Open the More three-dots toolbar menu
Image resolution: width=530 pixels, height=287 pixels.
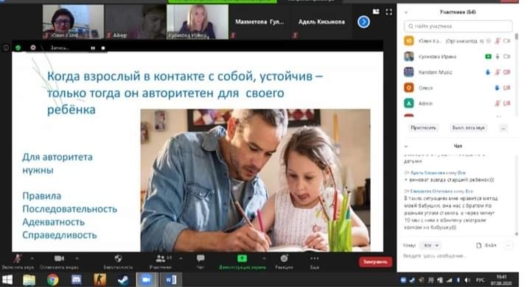(x=314, y=262)
